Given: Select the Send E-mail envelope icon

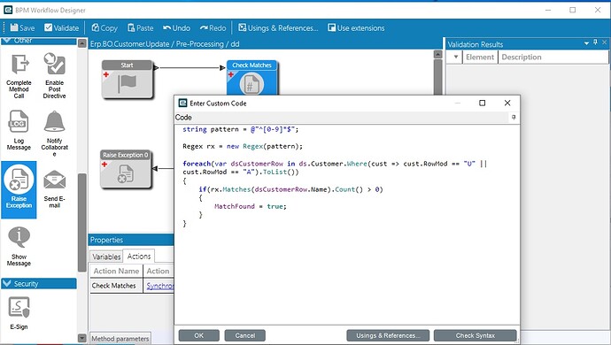Looking at the screenshot, I should [x=55, y=180].
